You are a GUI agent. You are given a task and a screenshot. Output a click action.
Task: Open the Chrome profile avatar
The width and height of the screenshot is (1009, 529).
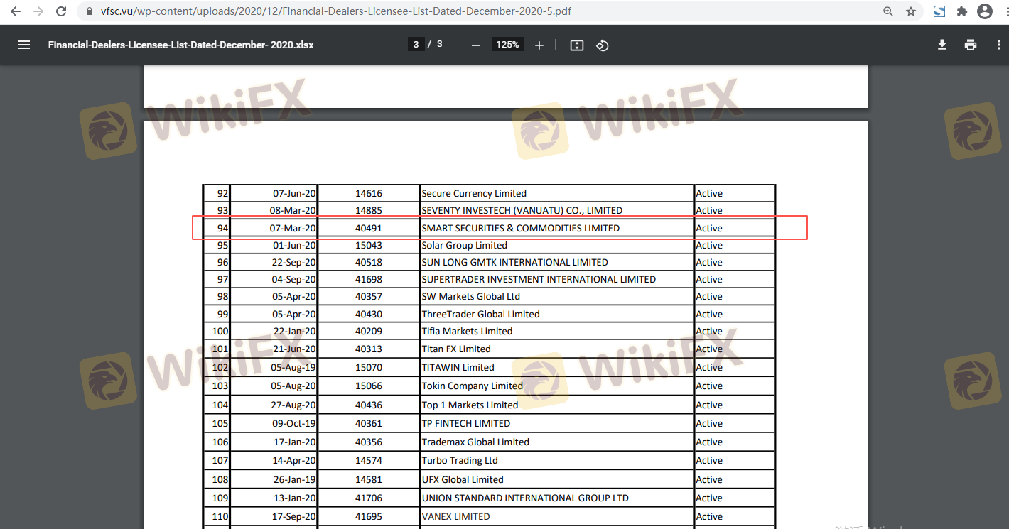(984, 11)
